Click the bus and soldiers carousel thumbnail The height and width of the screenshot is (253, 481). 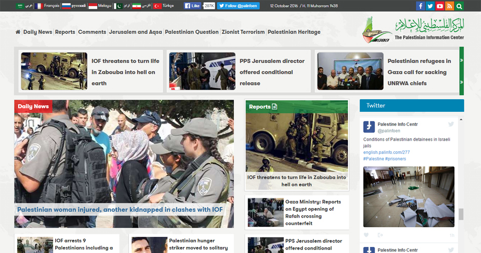tap(202, 71)
